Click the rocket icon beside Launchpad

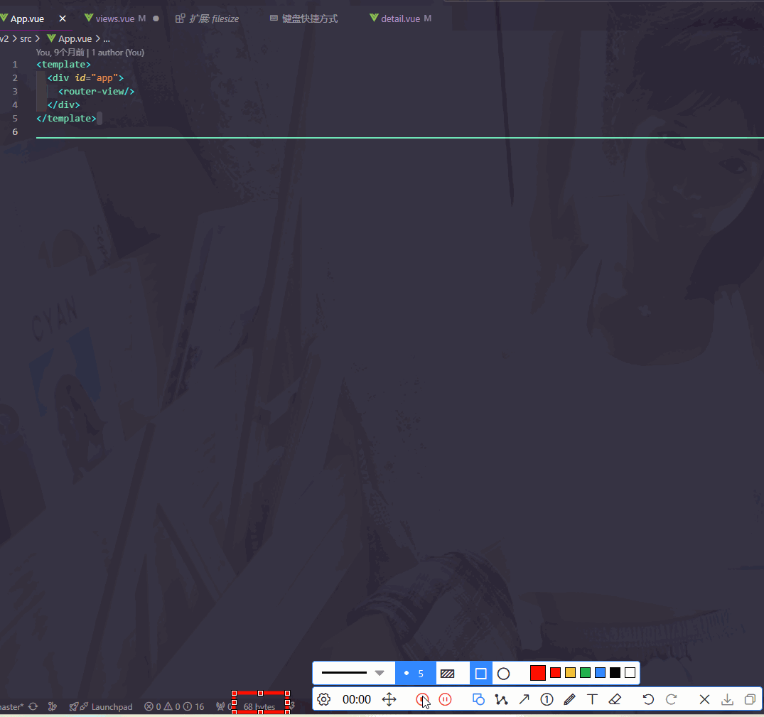[x=74, y=706]
